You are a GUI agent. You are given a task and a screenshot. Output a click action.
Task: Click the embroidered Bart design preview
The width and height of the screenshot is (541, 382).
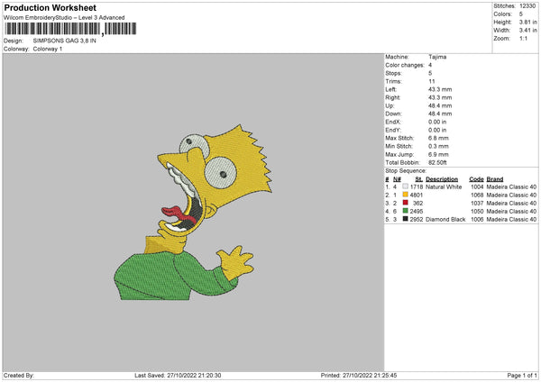193,213
